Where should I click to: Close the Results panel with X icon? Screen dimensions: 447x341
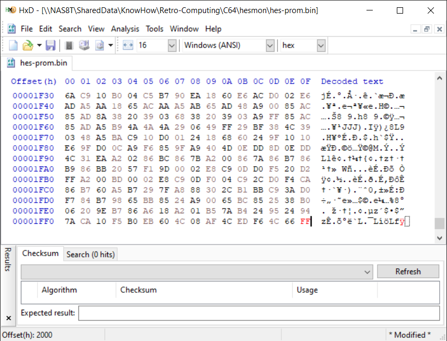tap(8, 317)
